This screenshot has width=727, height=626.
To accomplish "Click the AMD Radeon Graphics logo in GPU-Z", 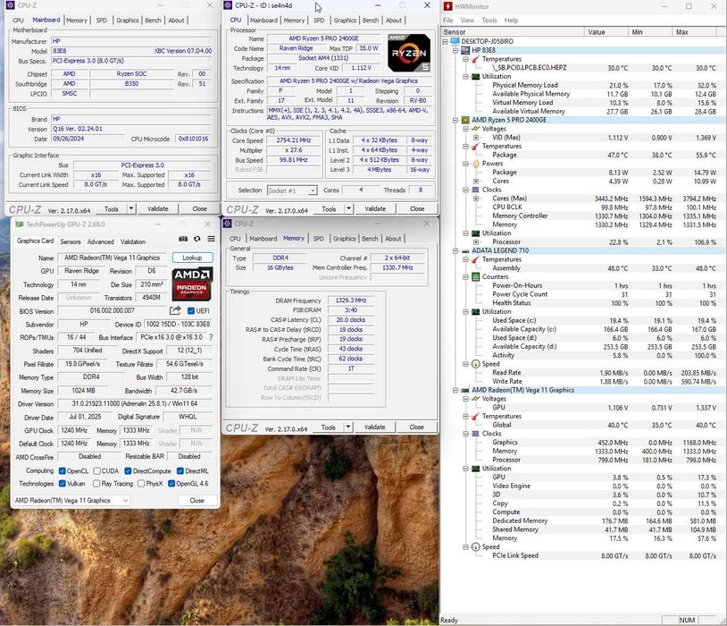I will (192, 284).
